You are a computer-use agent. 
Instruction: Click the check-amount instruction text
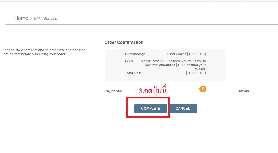[44, 52]
